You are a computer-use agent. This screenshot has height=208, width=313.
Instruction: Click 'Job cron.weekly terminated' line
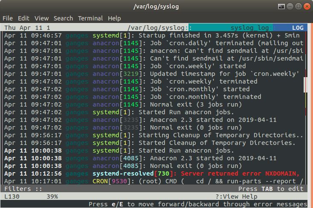tap(131, 81)
